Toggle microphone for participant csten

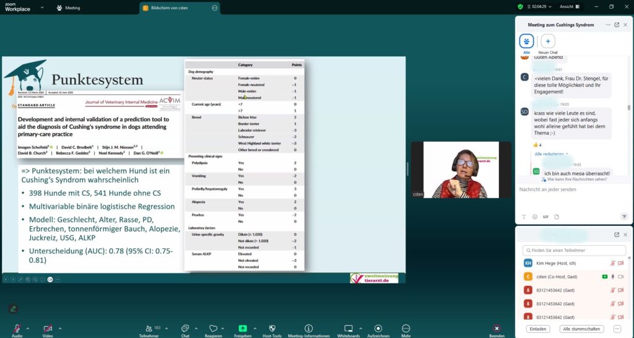612,277
